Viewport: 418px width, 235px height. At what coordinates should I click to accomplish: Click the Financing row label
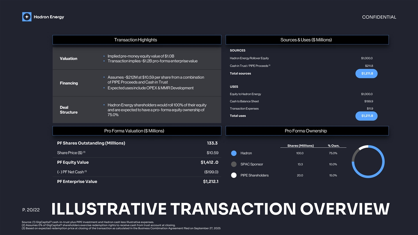pos(69,83)
